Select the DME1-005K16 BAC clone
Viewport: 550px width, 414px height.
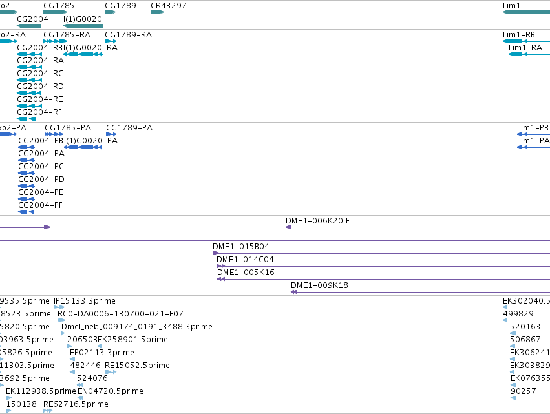[x=383, y=280]
